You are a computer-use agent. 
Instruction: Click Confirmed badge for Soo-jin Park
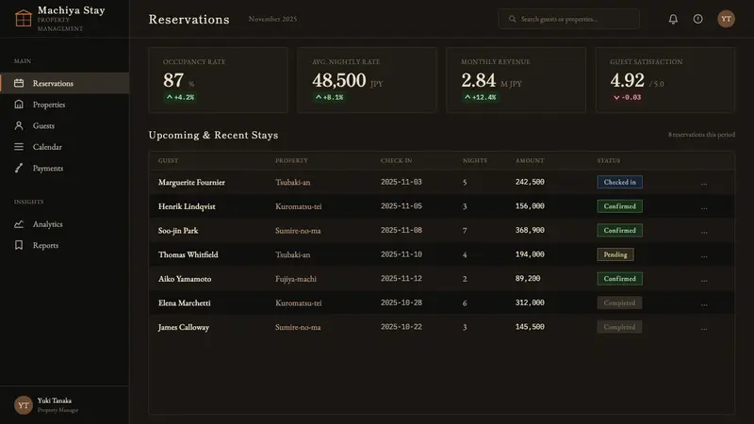click(619, 230)
